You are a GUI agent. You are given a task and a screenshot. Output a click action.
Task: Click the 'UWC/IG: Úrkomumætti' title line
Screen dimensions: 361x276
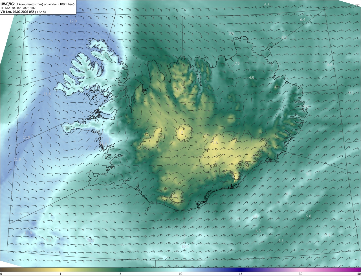coord(38,4)
